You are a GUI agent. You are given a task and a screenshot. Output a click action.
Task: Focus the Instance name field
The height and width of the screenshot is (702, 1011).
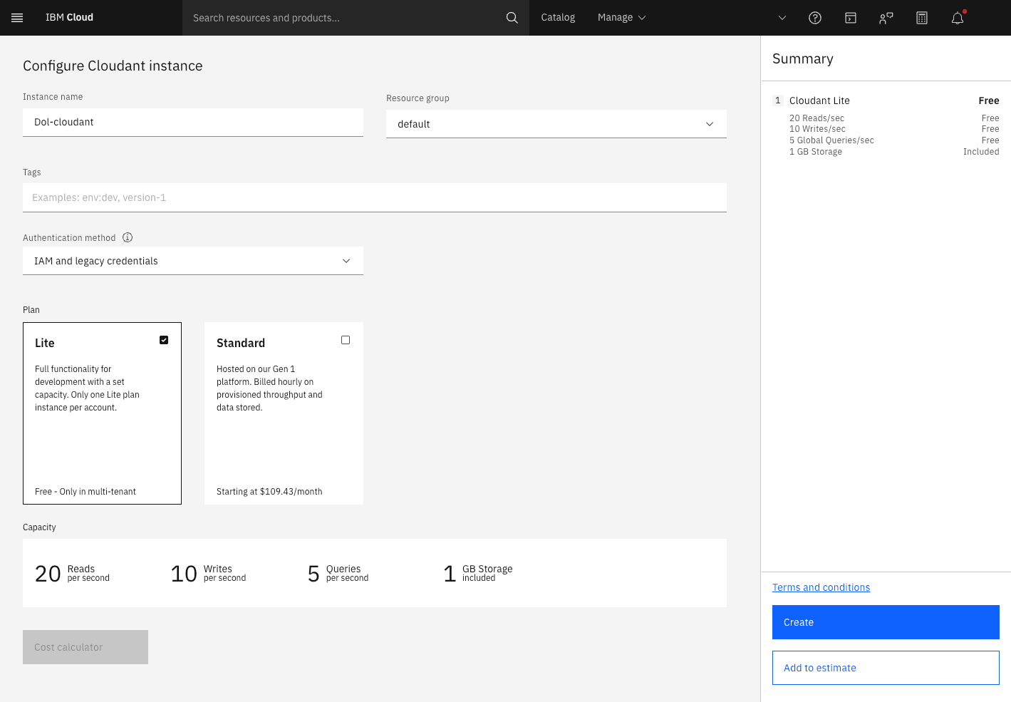pyautogui.click(x=193, y=122)
